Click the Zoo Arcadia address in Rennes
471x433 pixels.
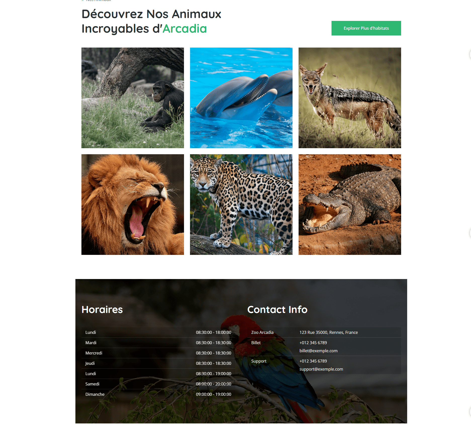pos(328,332)
